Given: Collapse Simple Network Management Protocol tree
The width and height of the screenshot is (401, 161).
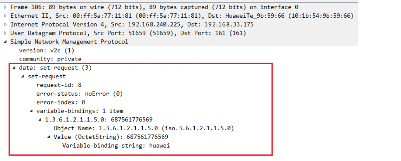Looking at the screenshot, I should pos(5,42).
